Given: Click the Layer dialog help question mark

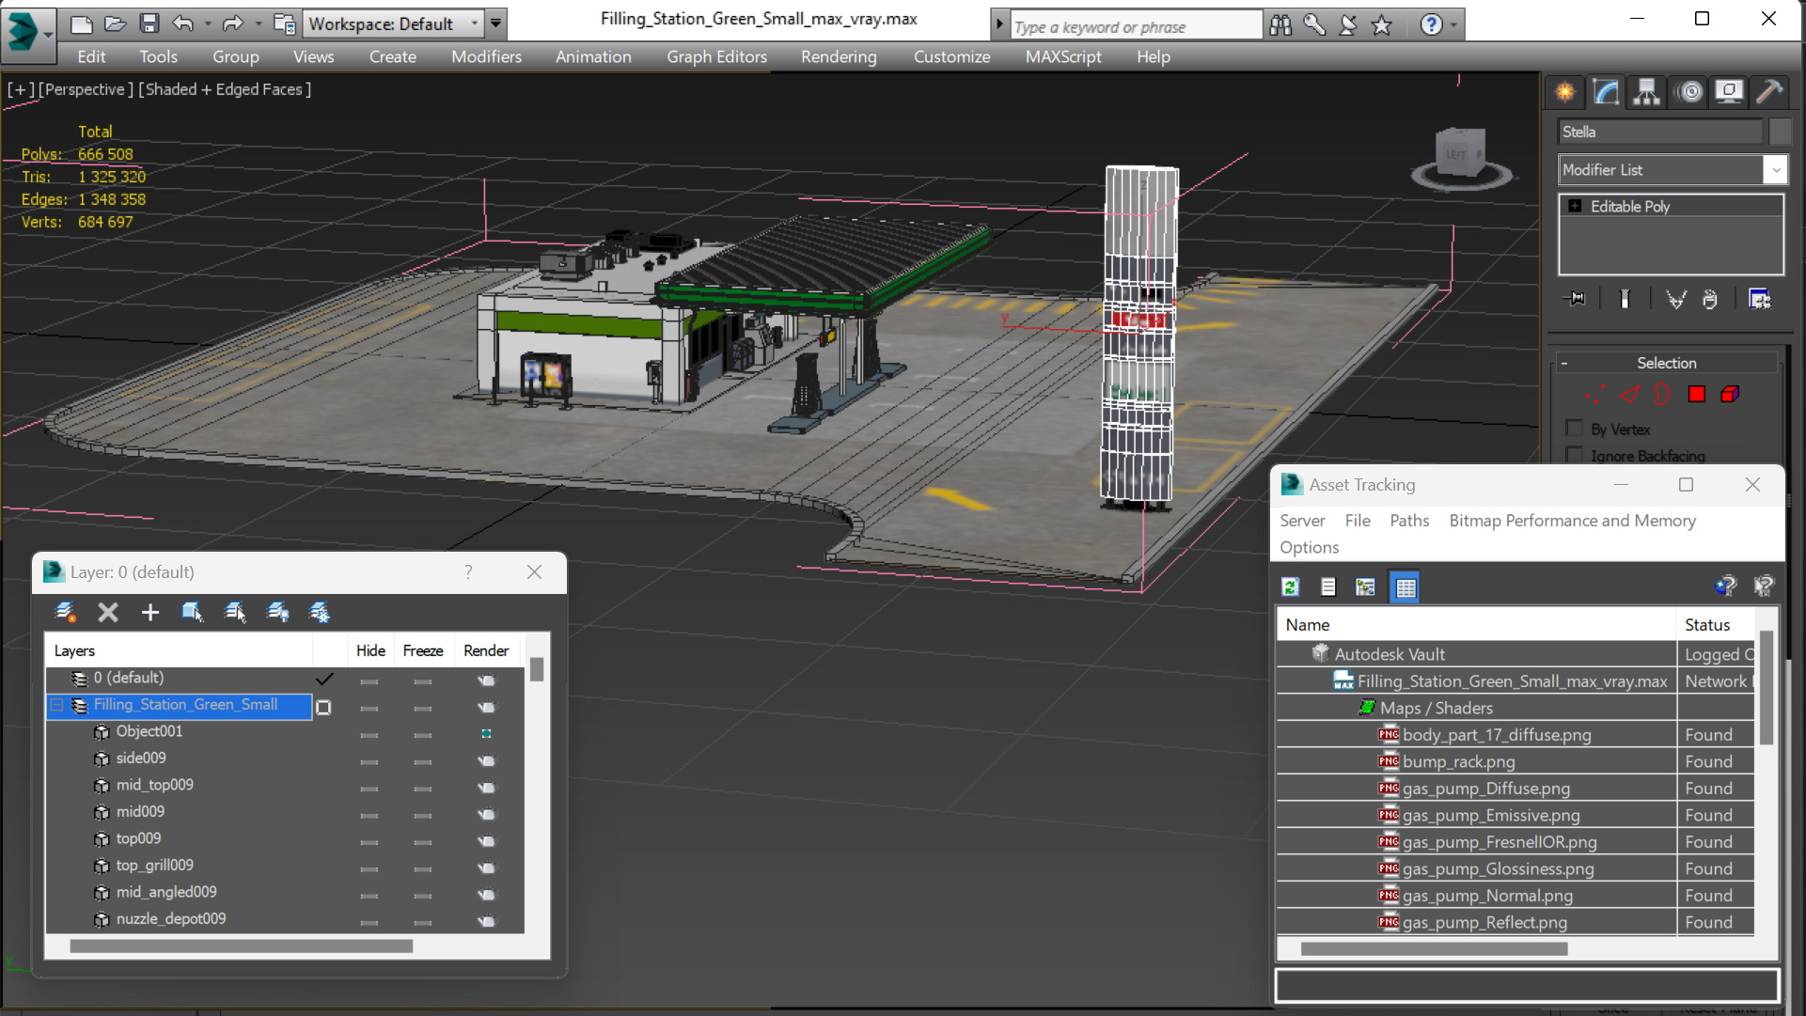Looking at the screenshot, I should coord(468,571).
